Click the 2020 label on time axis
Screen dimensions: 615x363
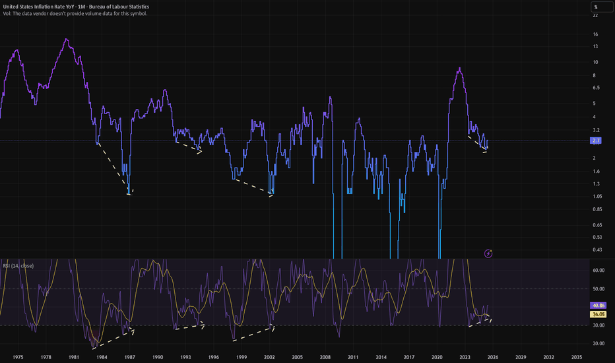tap(437, 356)
